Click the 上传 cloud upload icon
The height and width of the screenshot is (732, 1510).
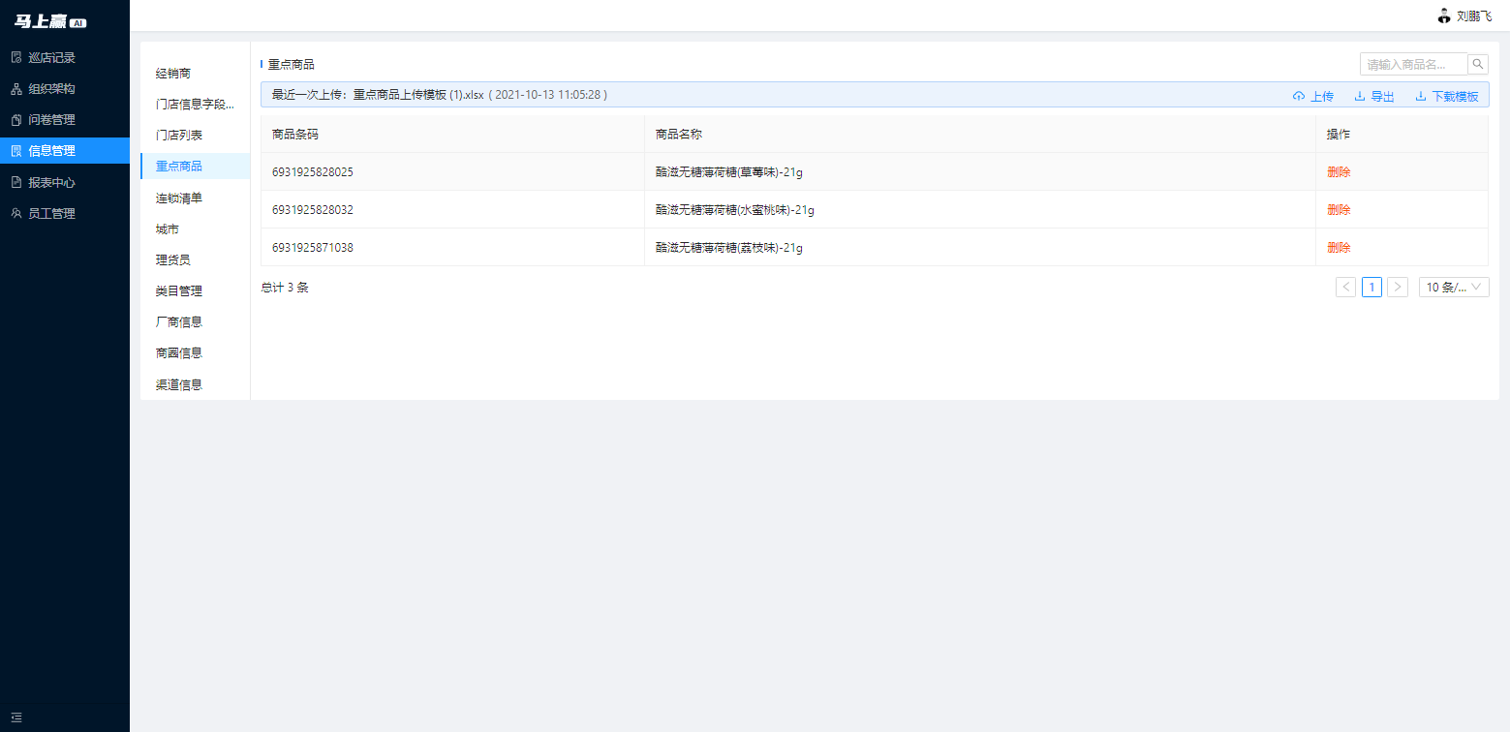point(1299,96)
